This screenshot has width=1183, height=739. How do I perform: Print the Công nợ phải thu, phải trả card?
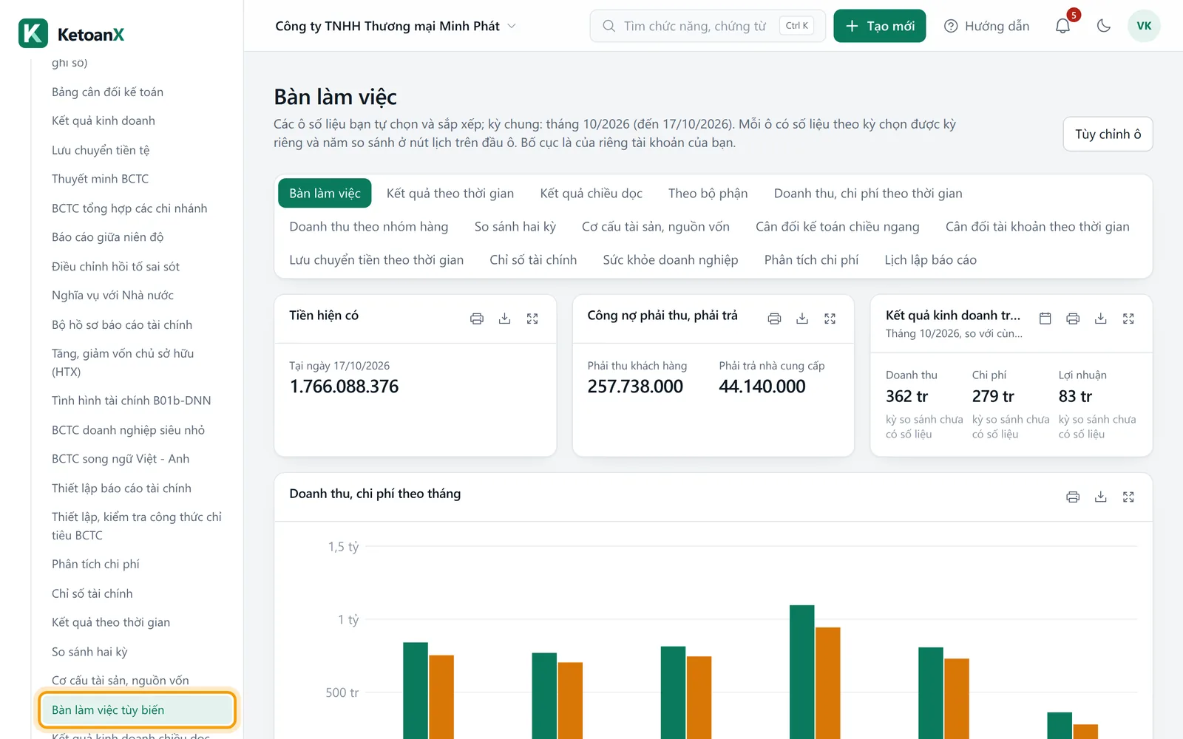coord(774,319)
